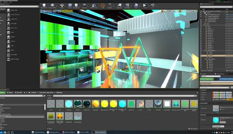Screen dimensions: 233x134
Task: Click the Import button
Action: (x=10, y=92)
